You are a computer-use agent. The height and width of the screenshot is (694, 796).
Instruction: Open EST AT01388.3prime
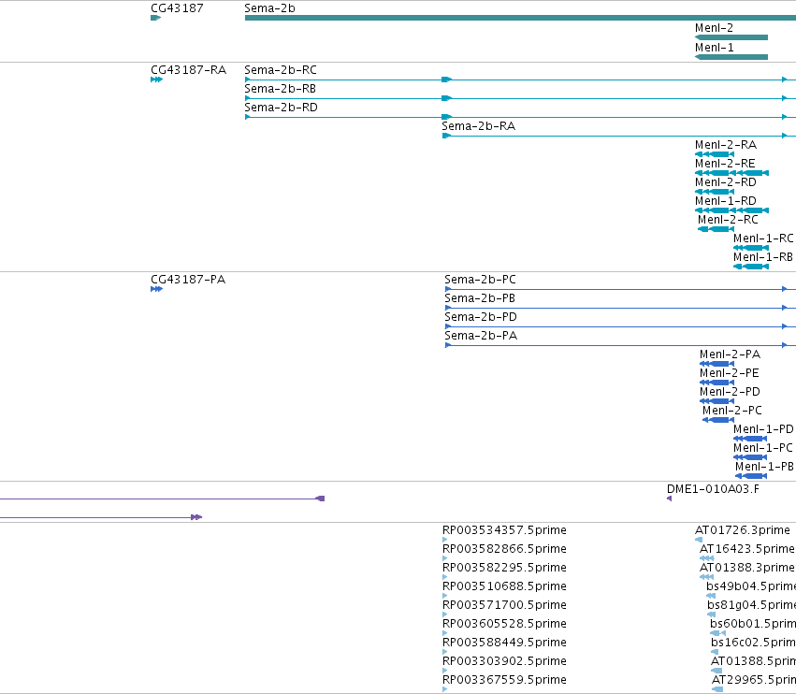(x=746, y=568)
